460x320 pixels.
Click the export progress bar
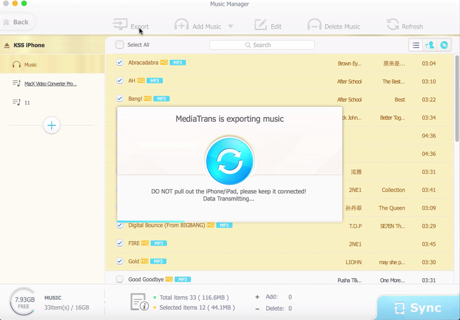229,221
